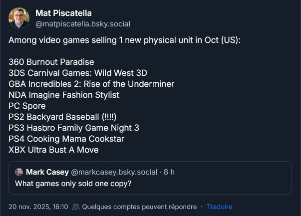Click the people icon for reply restrictions
Screen dimensions: 301x216
pyautogui.click(x=76, y=207)
